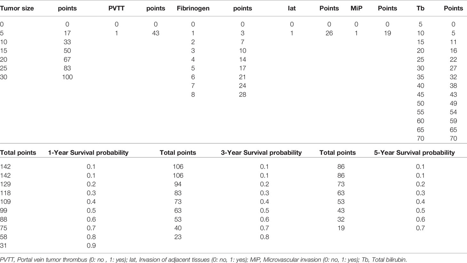Select the 43 points value for PVTT
The image size is (467, 263).
point(155,33)
